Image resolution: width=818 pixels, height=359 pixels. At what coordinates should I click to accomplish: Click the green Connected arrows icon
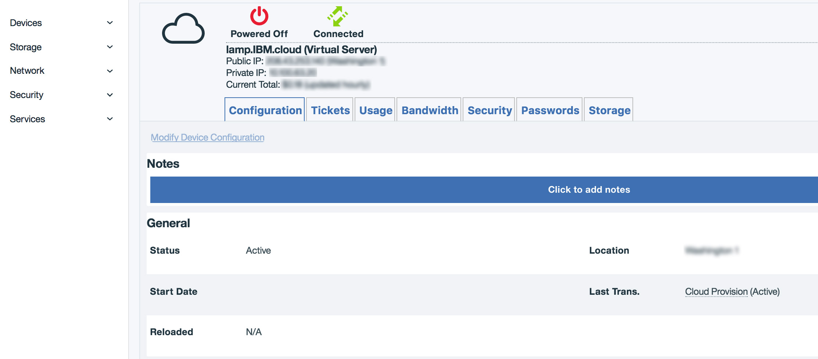(x=338, y=16)
